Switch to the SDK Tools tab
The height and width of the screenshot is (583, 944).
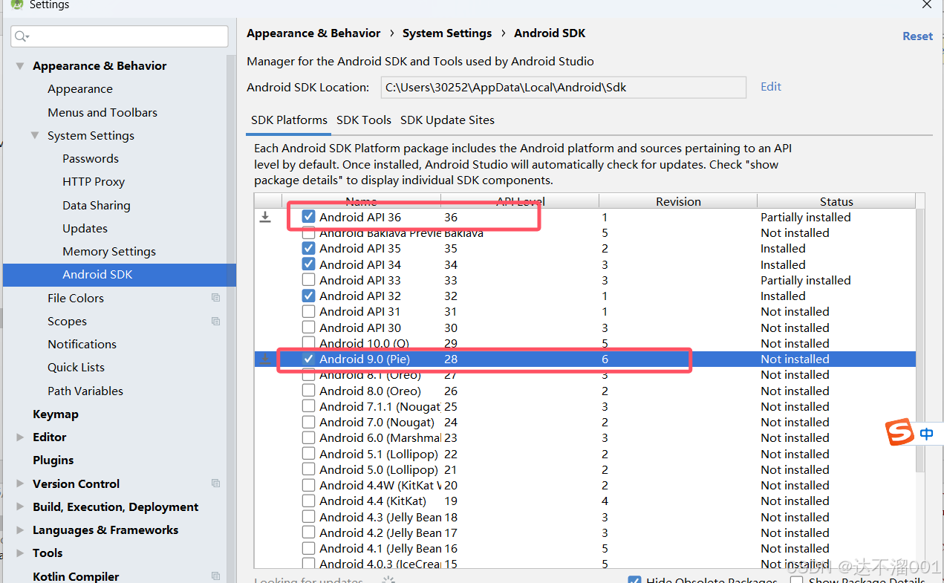pos(364,120)
